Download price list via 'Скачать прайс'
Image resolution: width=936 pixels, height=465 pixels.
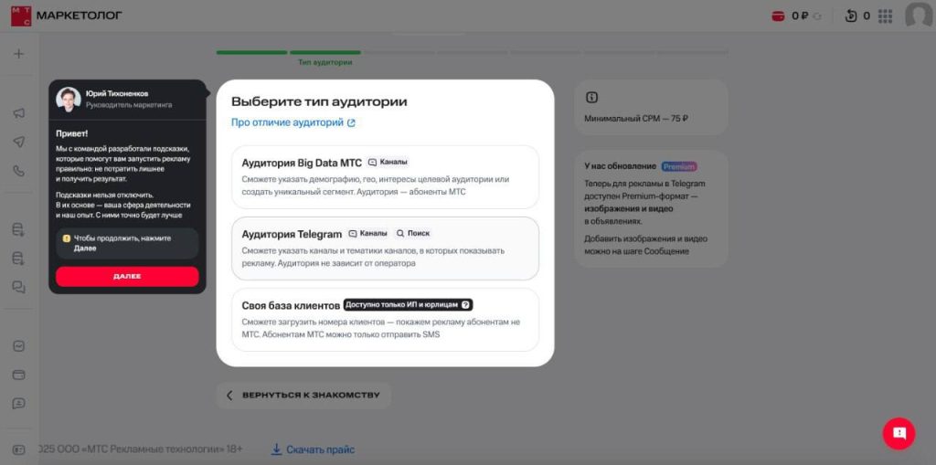(x=313, y=449)
